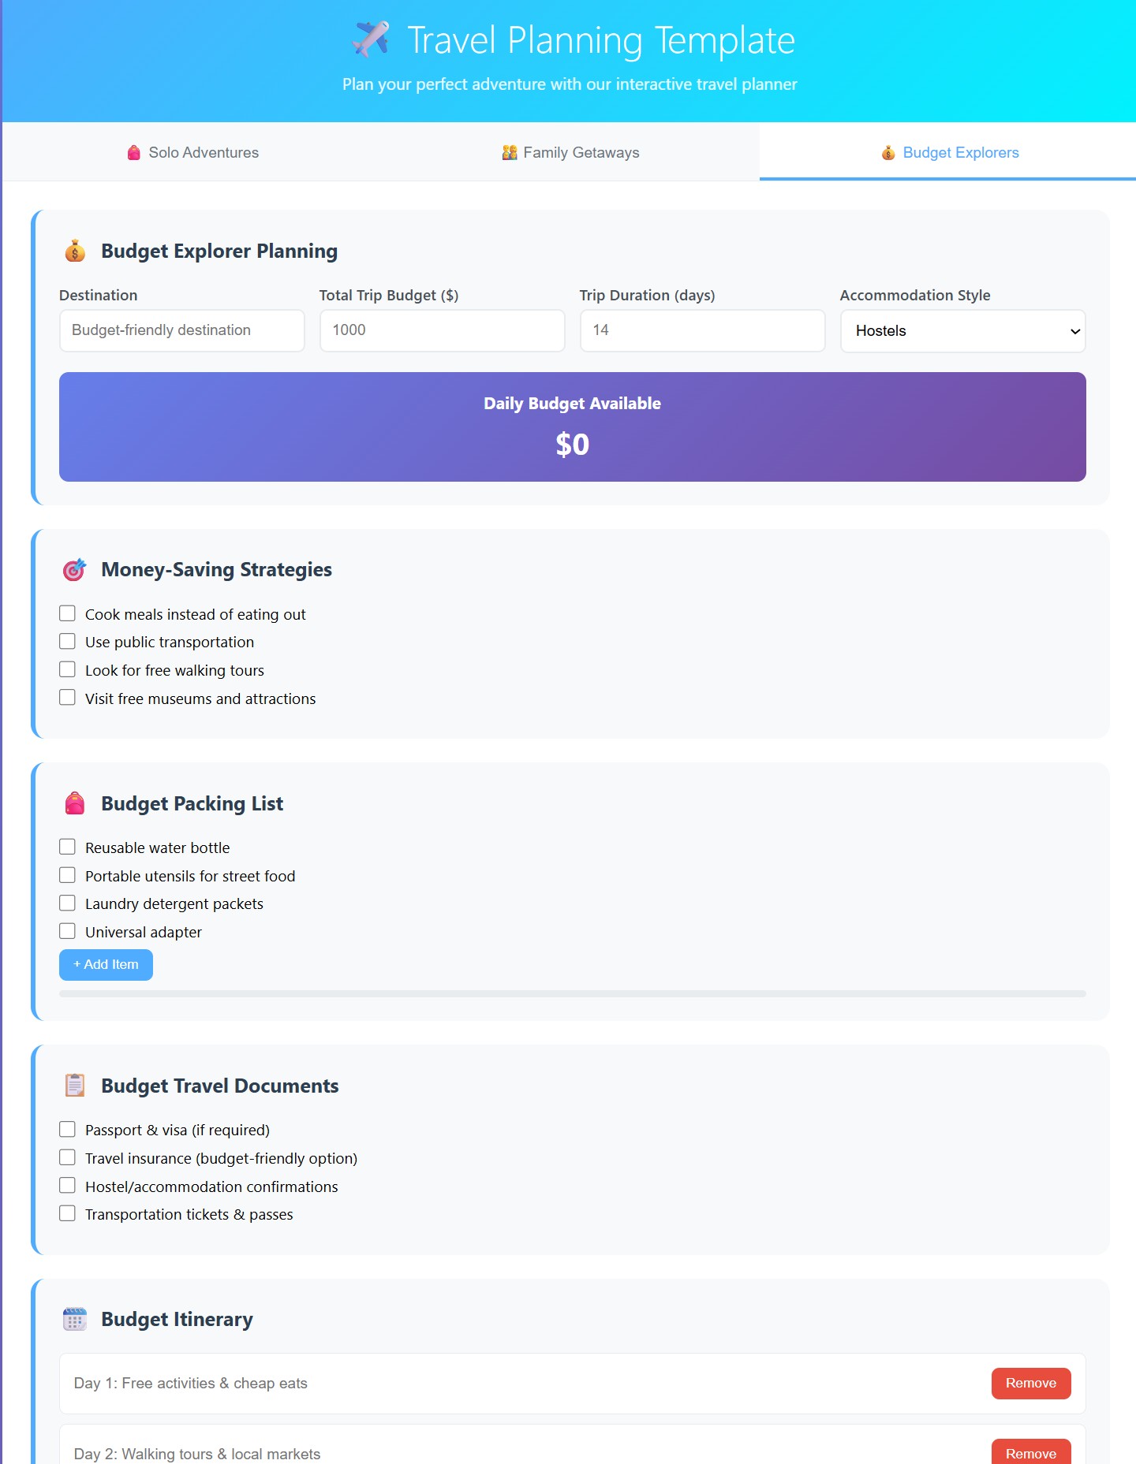1136x1464 pixels.
Task: Check the Passport & visa document item
Action: [67, 1129]
